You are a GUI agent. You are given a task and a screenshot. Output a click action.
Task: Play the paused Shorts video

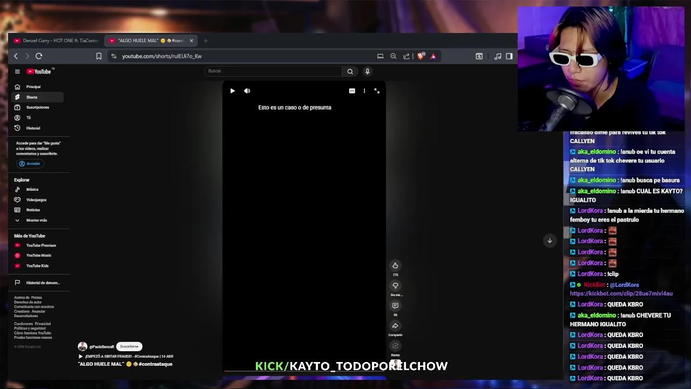[232, 91]
